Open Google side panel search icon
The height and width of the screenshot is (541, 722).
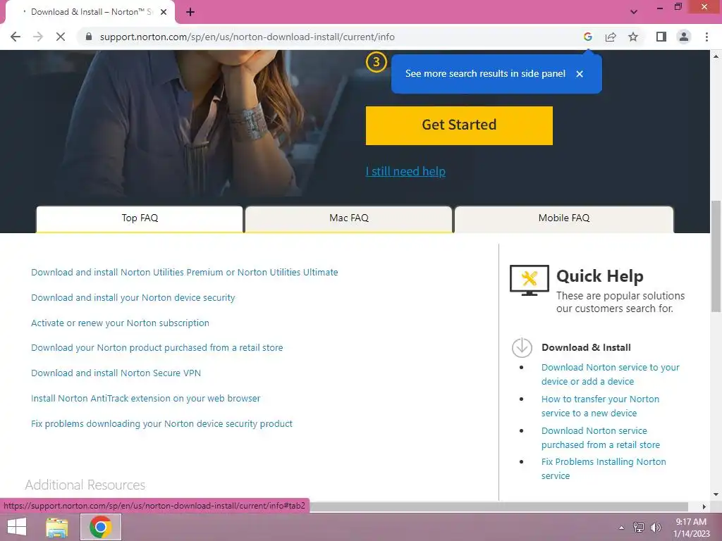(x=587, y=37)
